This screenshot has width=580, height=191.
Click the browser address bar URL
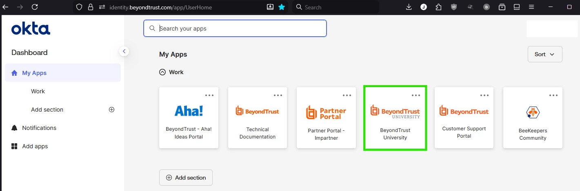pyautogui.click(x=160, y=7)
